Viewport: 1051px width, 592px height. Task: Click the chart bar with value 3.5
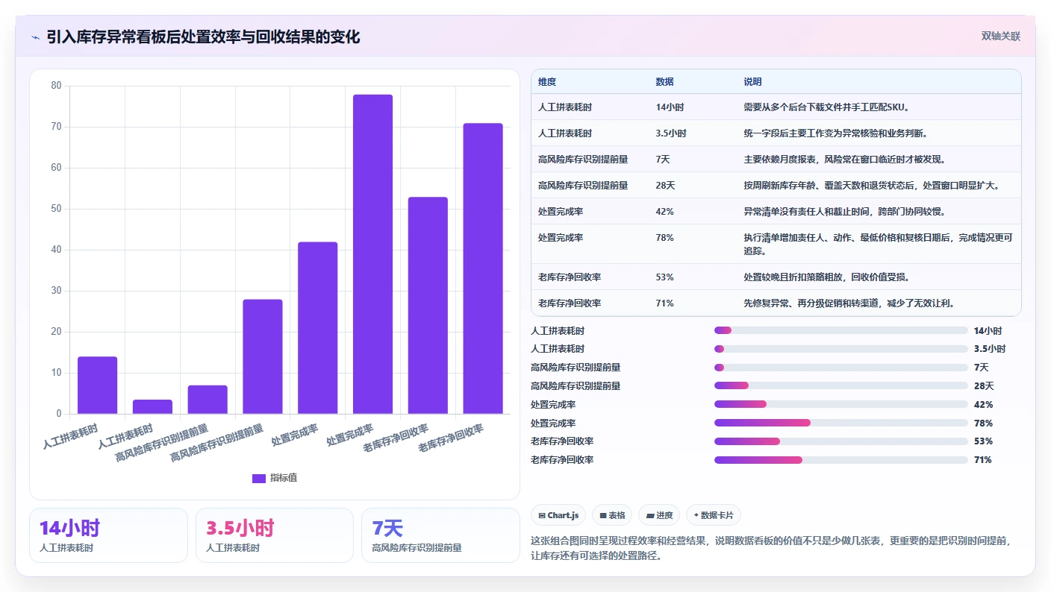153,406
